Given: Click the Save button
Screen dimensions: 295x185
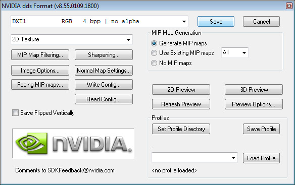Looking at the screenshot, I should pyautogui.click(x=216, y=21).
